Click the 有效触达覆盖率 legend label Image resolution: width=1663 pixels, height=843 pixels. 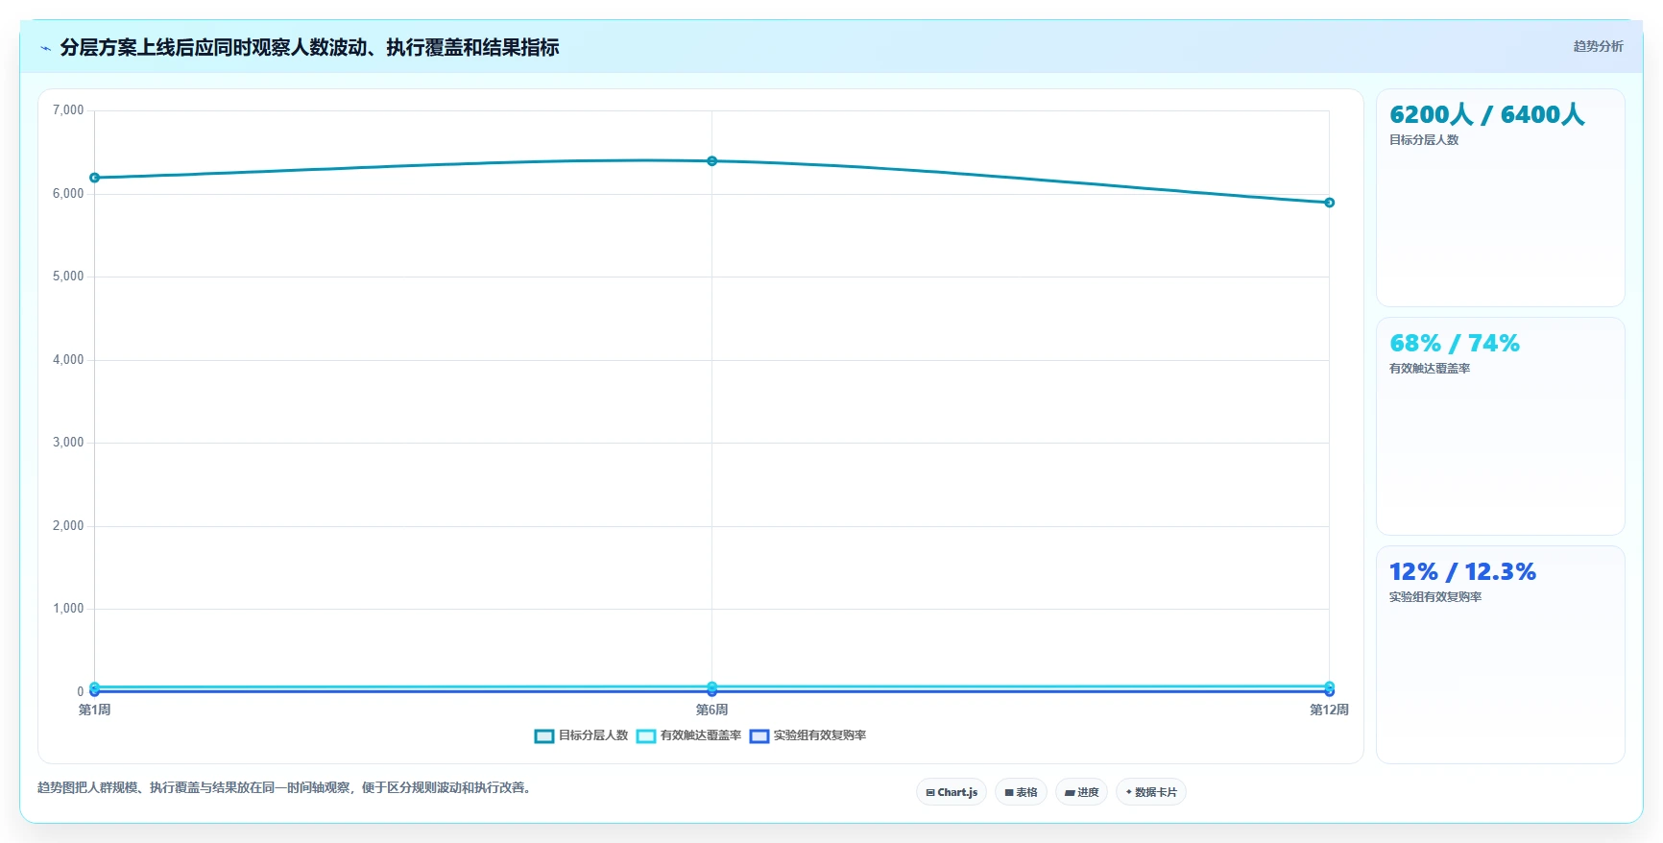pyautogui.click(x=701, y=735)
